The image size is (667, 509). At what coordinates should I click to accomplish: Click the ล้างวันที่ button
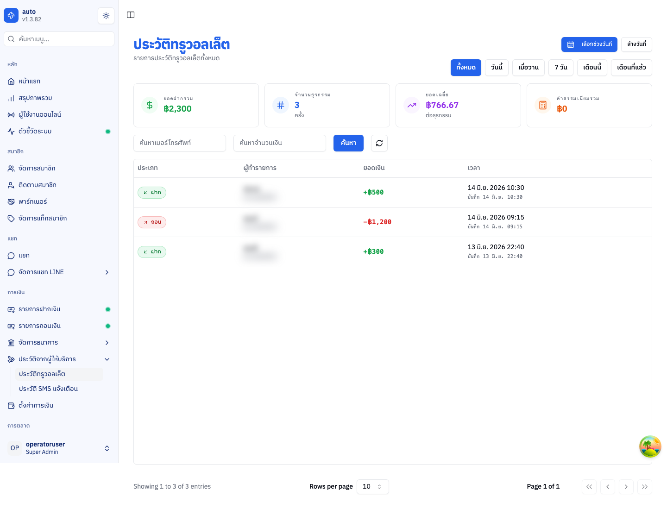(636, 44)
